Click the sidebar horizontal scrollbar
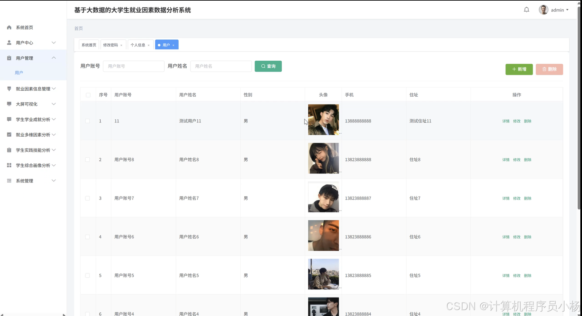This screenshot has width=582, height=316. click(x=33, y=315)
